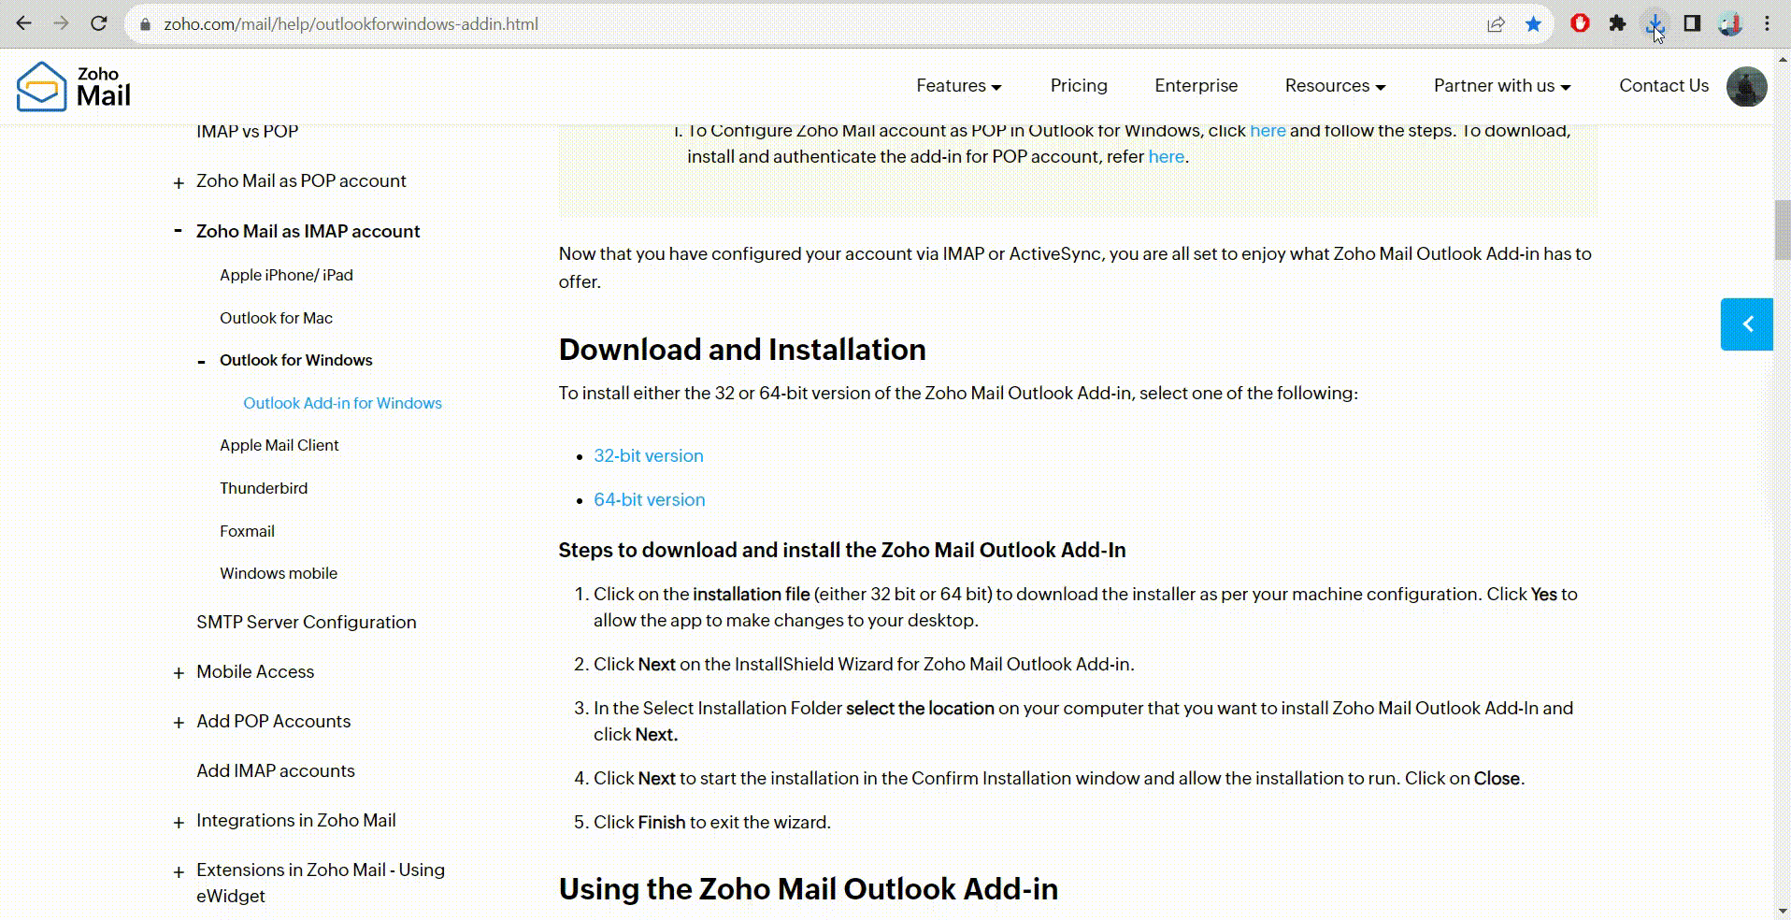
Task: Open the extensions puzzle icon
Action: tap(1617, 23)
